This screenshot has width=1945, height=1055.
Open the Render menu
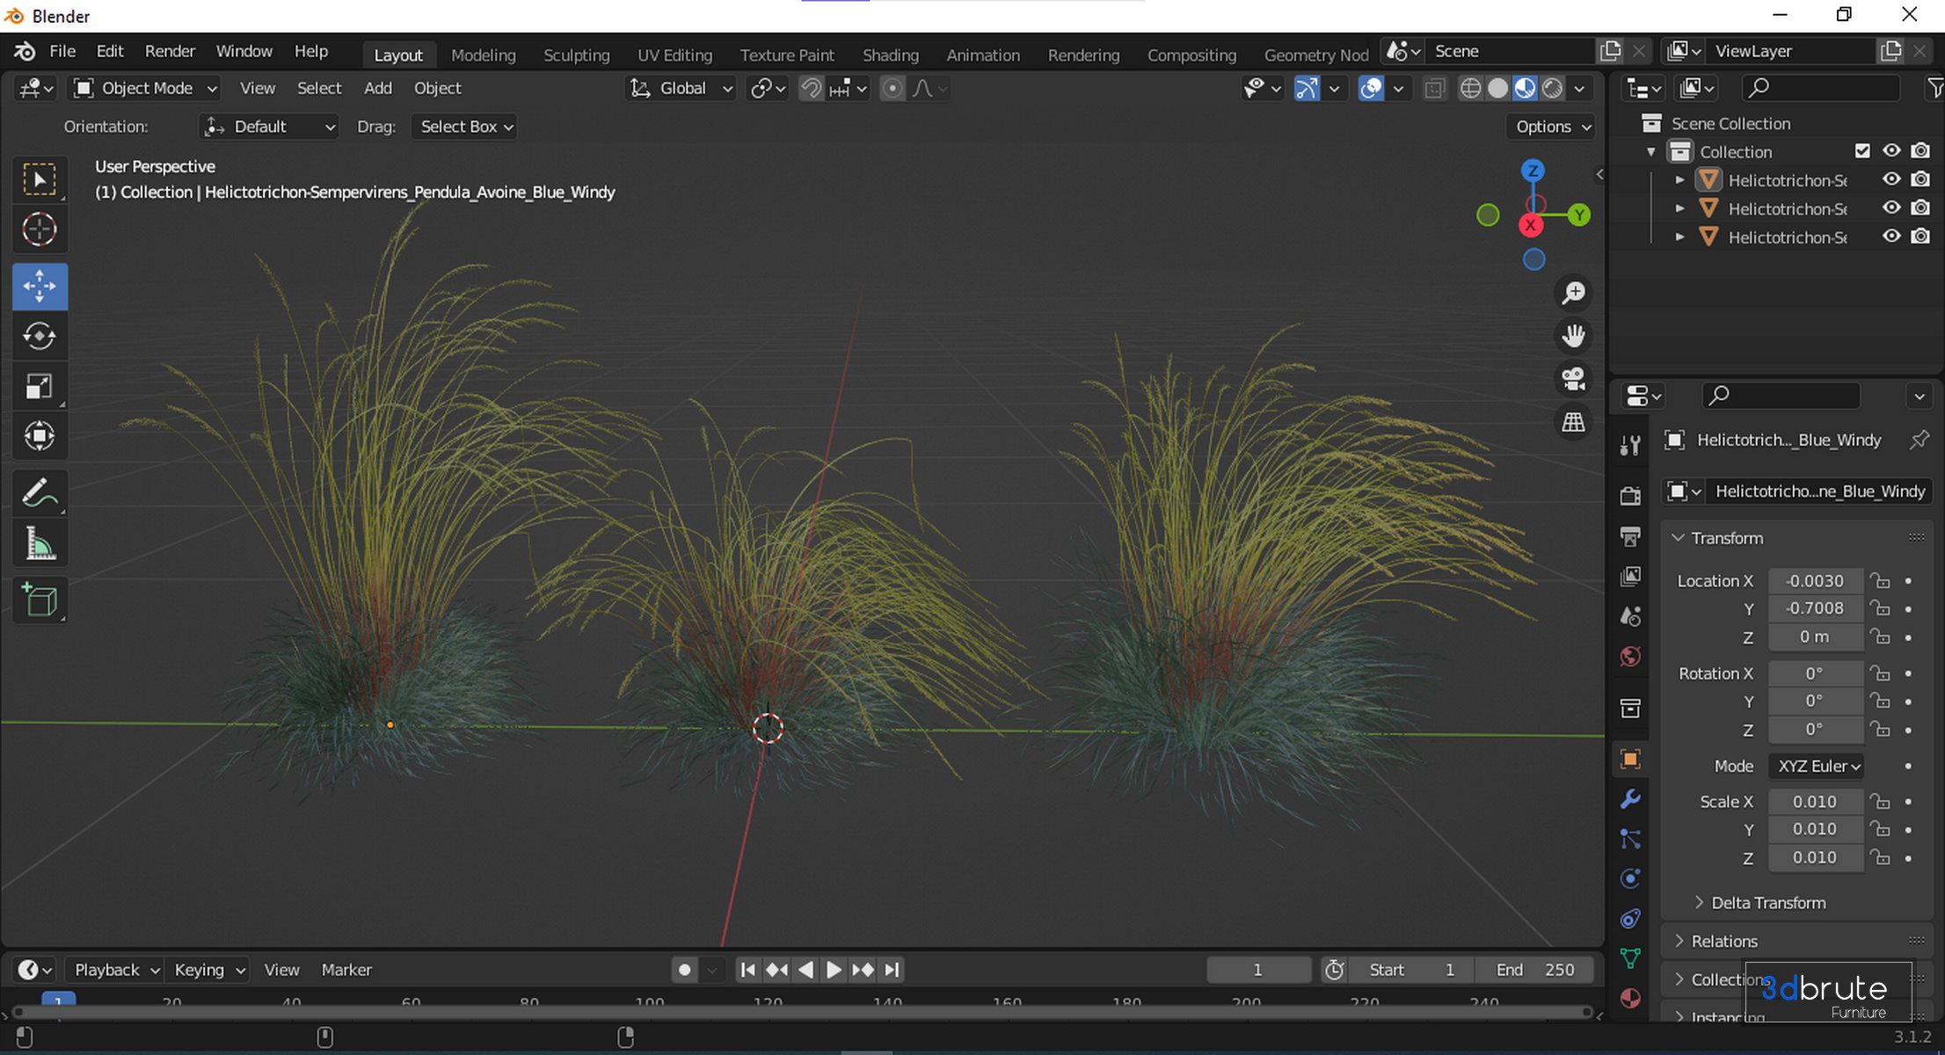(170, 51)
